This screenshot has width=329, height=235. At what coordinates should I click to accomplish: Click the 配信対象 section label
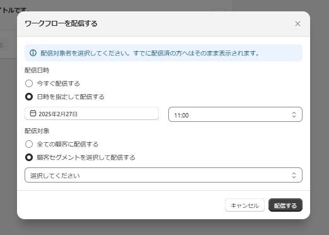37,131
